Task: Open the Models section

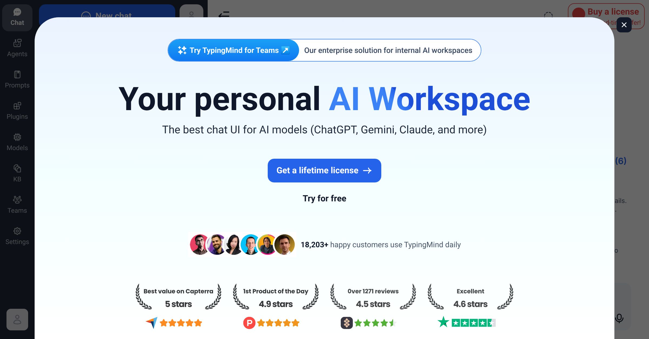Action: click(x=17, y=143)
